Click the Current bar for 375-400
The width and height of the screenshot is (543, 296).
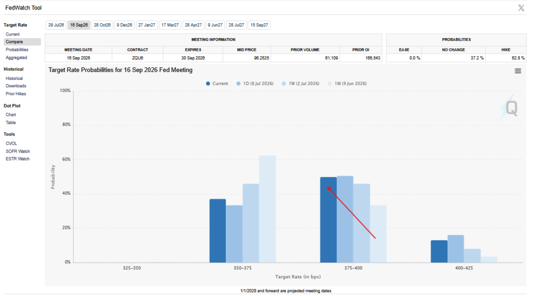328,220
